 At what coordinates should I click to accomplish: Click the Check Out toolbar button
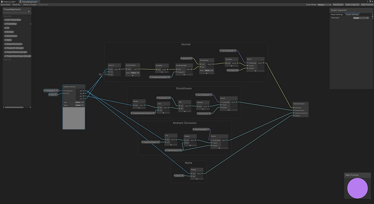pyautogui.click(x=43, y=5)
